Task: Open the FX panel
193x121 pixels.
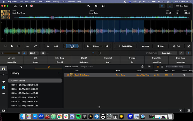Action: click(x=104, y=6)
